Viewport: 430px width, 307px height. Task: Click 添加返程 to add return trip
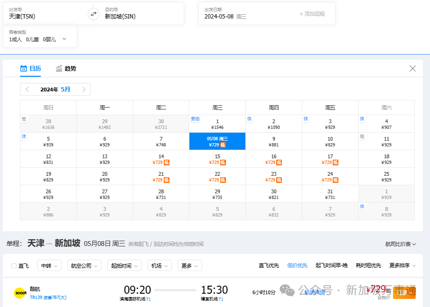312,14
